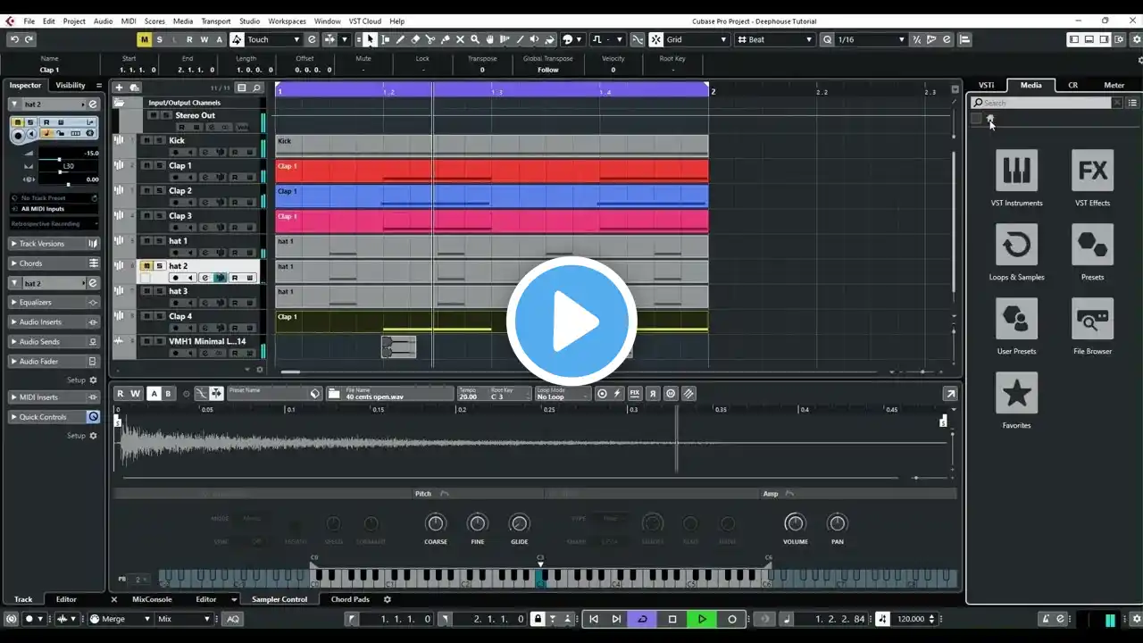Open the Beat grid type dropdown
Image resolution: width=1143 pixels, height=643 pixels.
pyautogui.click(x=775, y=39)
